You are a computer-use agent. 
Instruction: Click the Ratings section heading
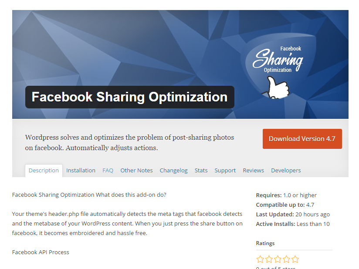(x=265, y=243)
